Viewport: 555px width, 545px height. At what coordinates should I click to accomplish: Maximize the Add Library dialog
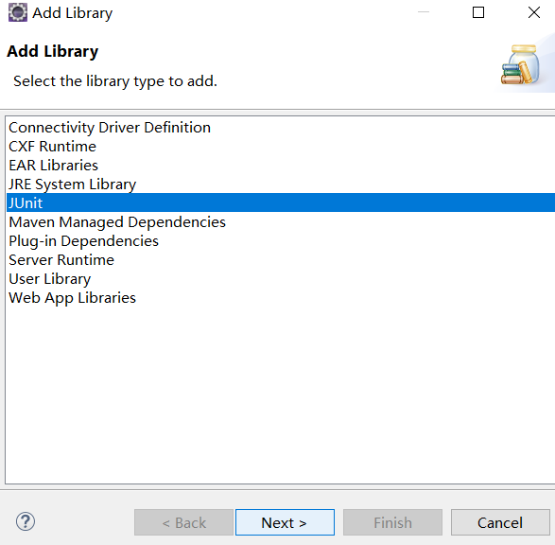(x=478, y=12)
